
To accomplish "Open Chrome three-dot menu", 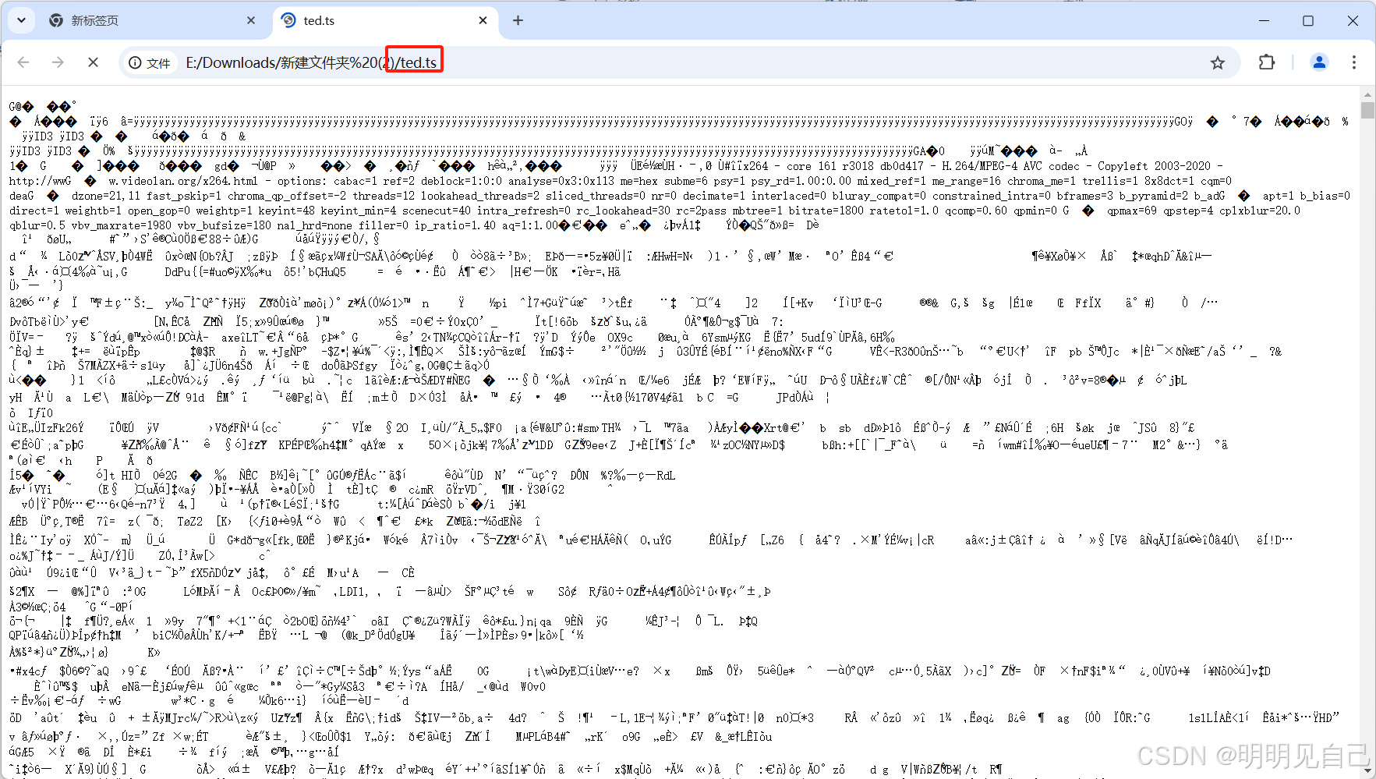I will pyautogui.click(x=1354, y=62).
